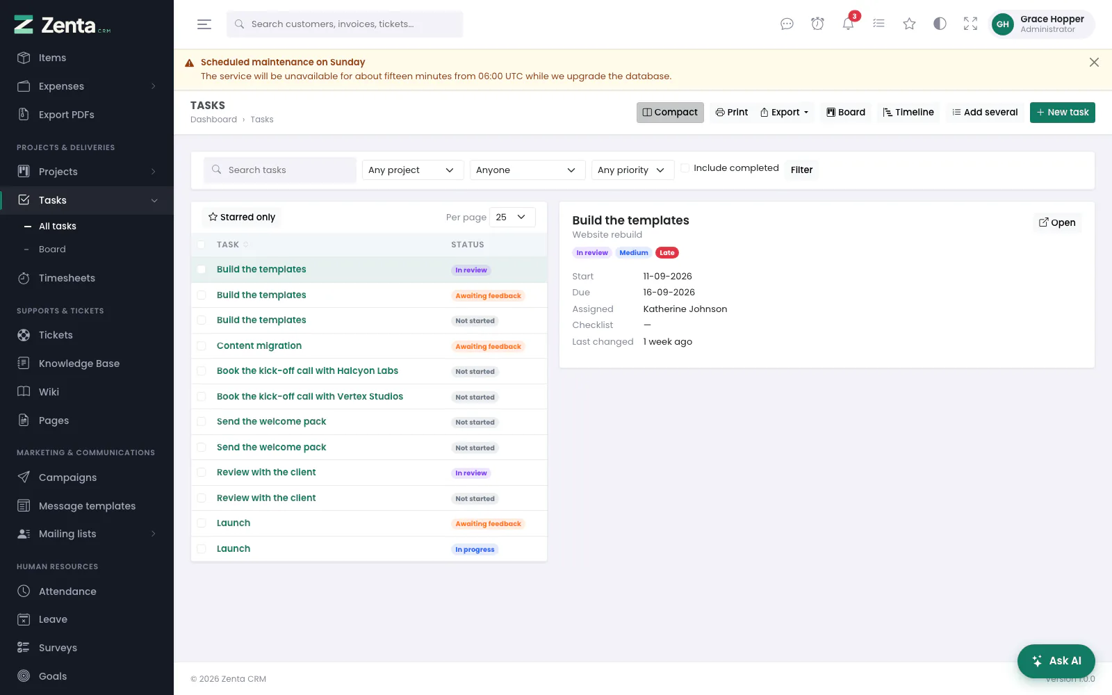Click Add several button
Screen dimensions: 1112x695
[985, 113]
